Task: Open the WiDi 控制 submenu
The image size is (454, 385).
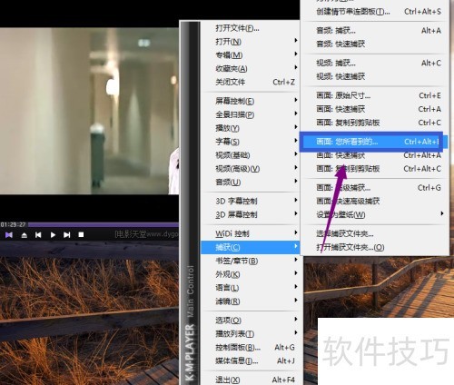Action: point(251,233)
